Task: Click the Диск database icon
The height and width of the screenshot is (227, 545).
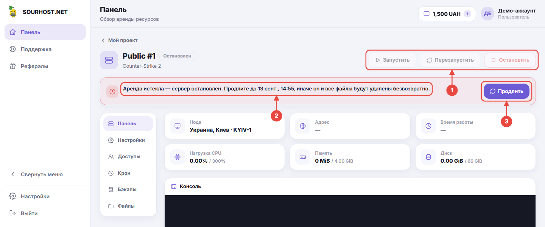Action: (x=428, y=157)
